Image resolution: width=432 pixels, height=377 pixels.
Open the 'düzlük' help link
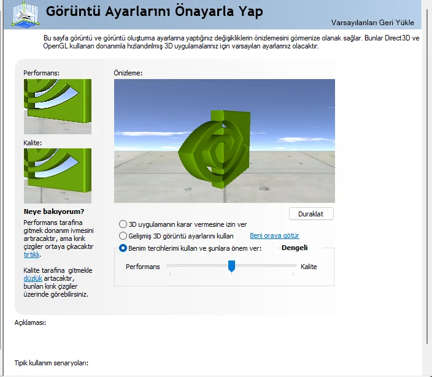pos(33,278)
